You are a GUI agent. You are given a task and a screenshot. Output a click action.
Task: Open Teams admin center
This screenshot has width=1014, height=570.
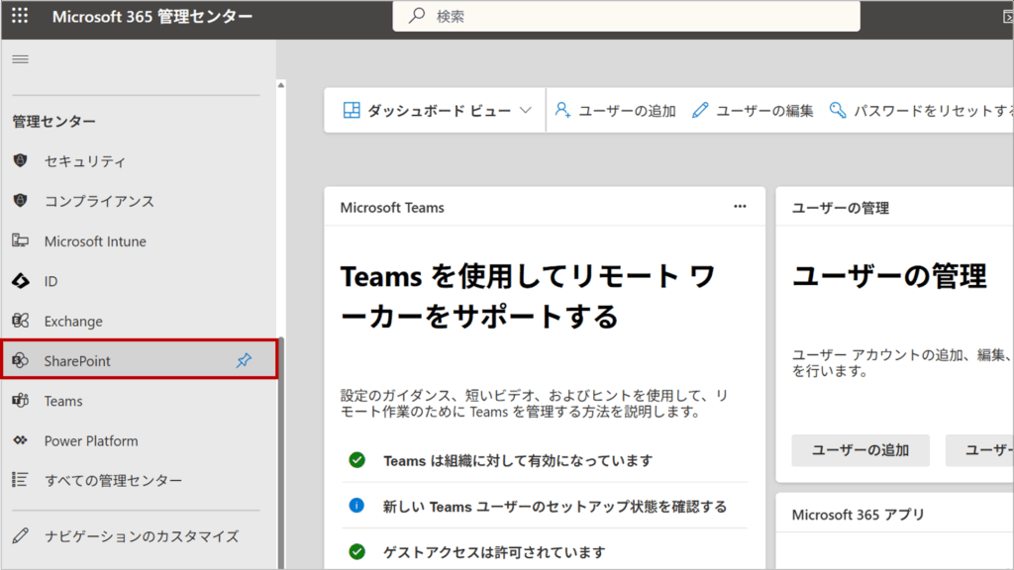tap(63, 402)
